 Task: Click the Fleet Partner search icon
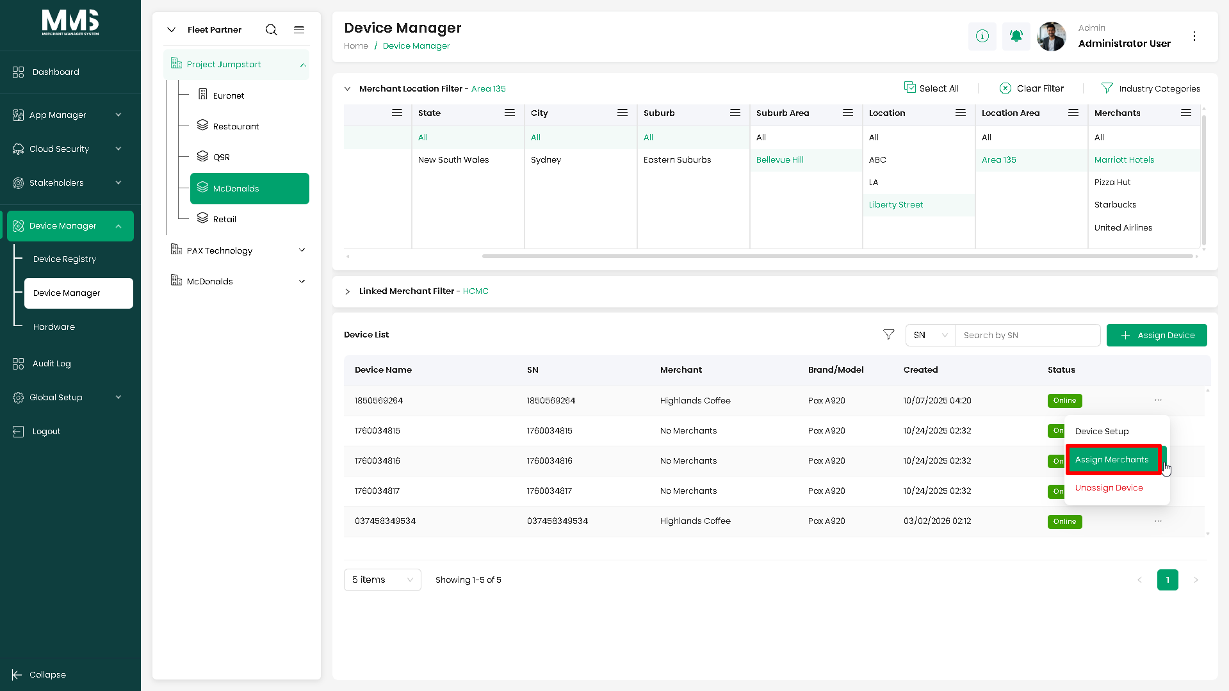coord(272,29)
